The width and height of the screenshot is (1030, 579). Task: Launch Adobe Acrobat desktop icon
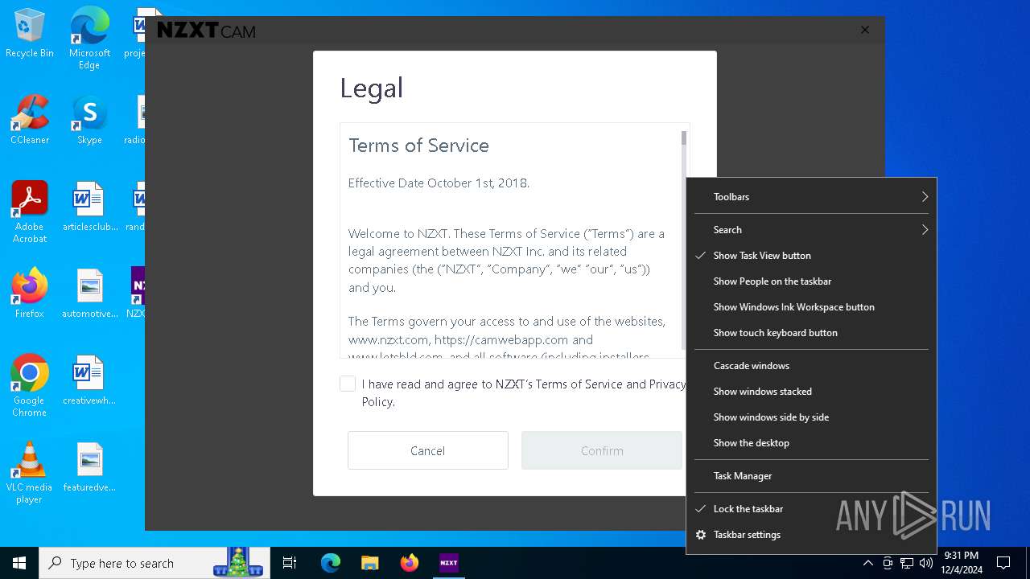click(x=30, y=212)
